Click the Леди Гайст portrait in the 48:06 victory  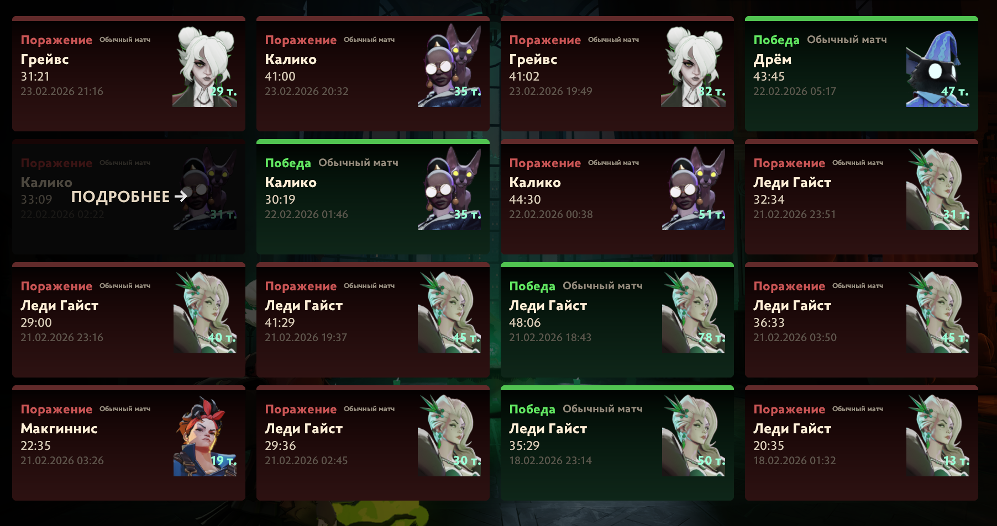point(694,312)
